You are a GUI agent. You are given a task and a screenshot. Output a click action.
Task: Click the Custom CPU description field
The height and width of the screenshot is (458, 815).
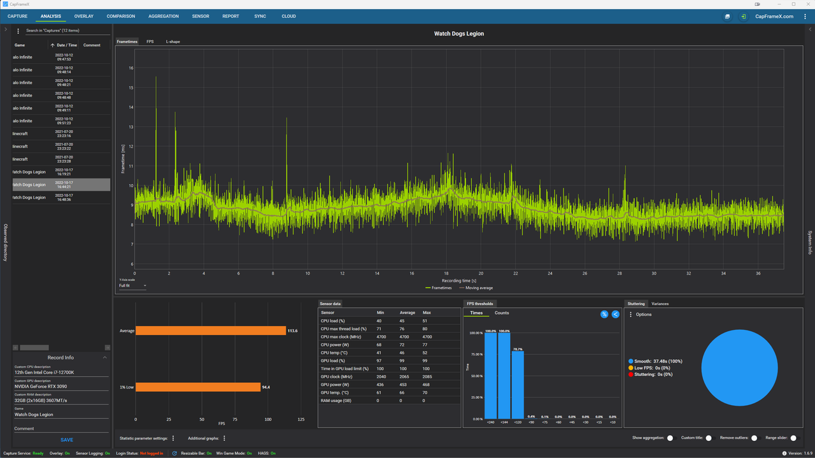tap(62, 373)
